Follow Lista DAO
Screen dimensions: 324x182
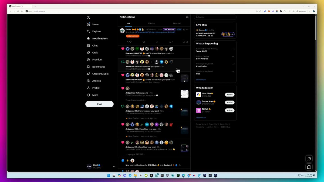(x=230, y=95)
